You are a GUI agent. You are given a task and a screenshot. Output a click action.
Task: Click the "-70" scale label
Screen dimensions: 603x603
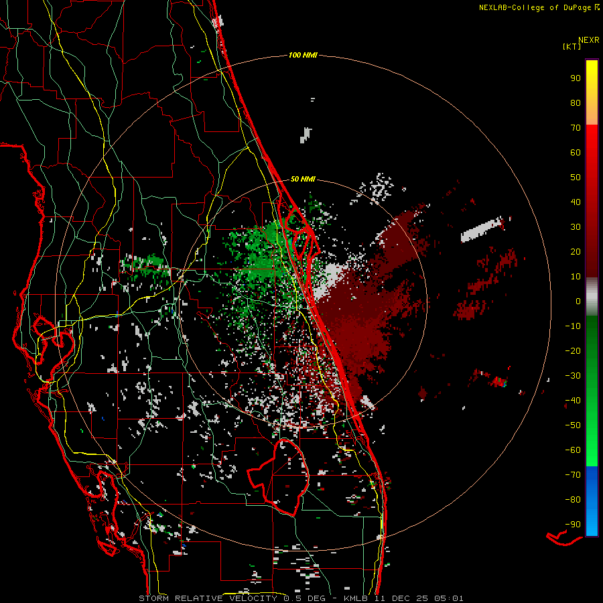coord(573,475)
